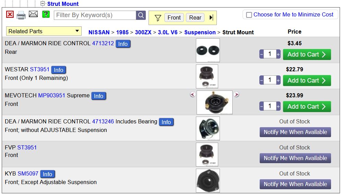Screen dimensions: 341x194
Task: Click the filter skip-to-end arrow icon
Action: (211, 17)
